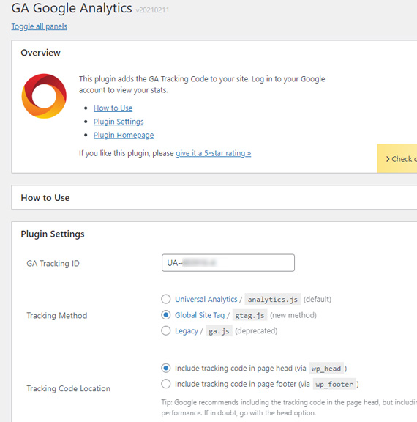The image size is (417, 422).
Task: Click the wp_footer code label
Action: pyautogui.click(x=334, y=384)
